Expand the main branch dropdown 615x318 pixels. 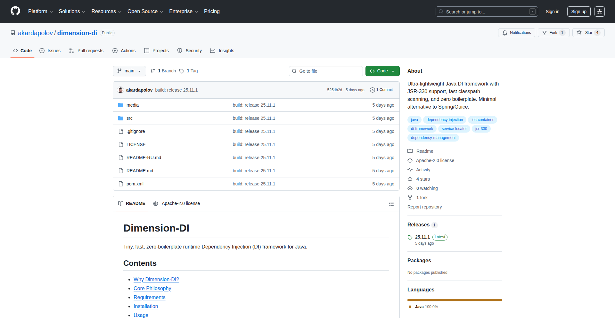coord(129,71)
